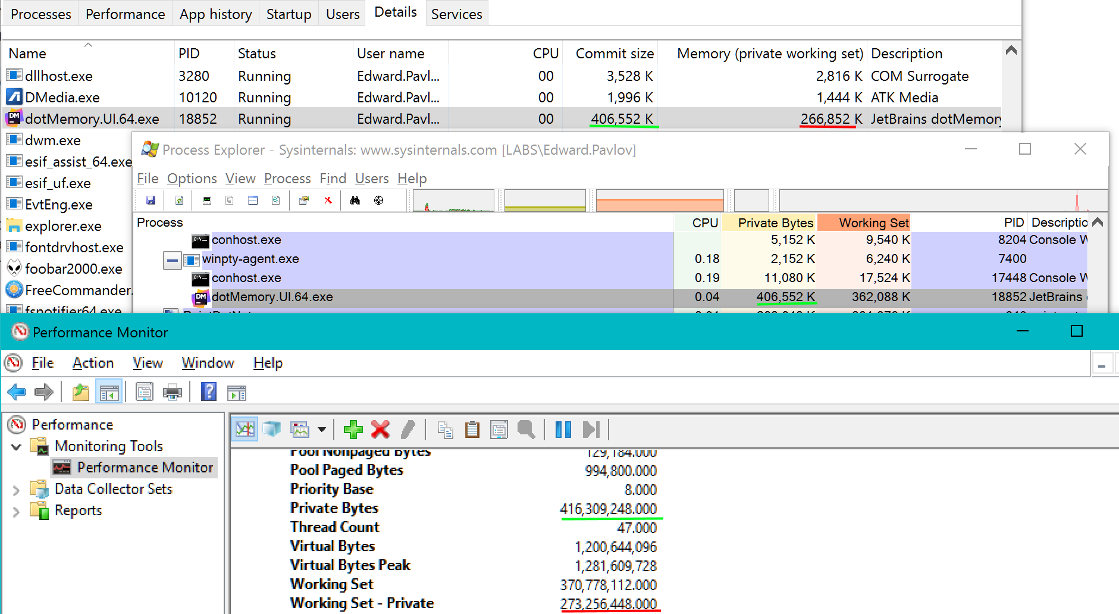Image resolution: width=1119 pixels, height=614 pixels.
Task: Click the green plus Add counter button
Action: point(353,429)
